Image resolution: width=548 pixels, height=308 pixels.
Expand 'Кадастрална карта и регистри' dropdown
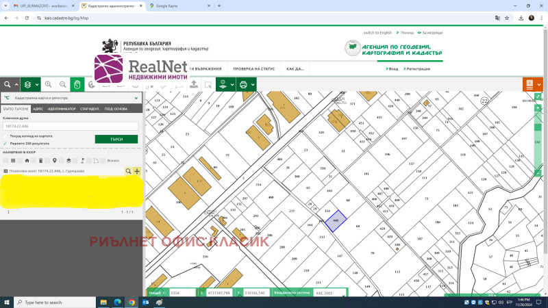tap(136, 99)
